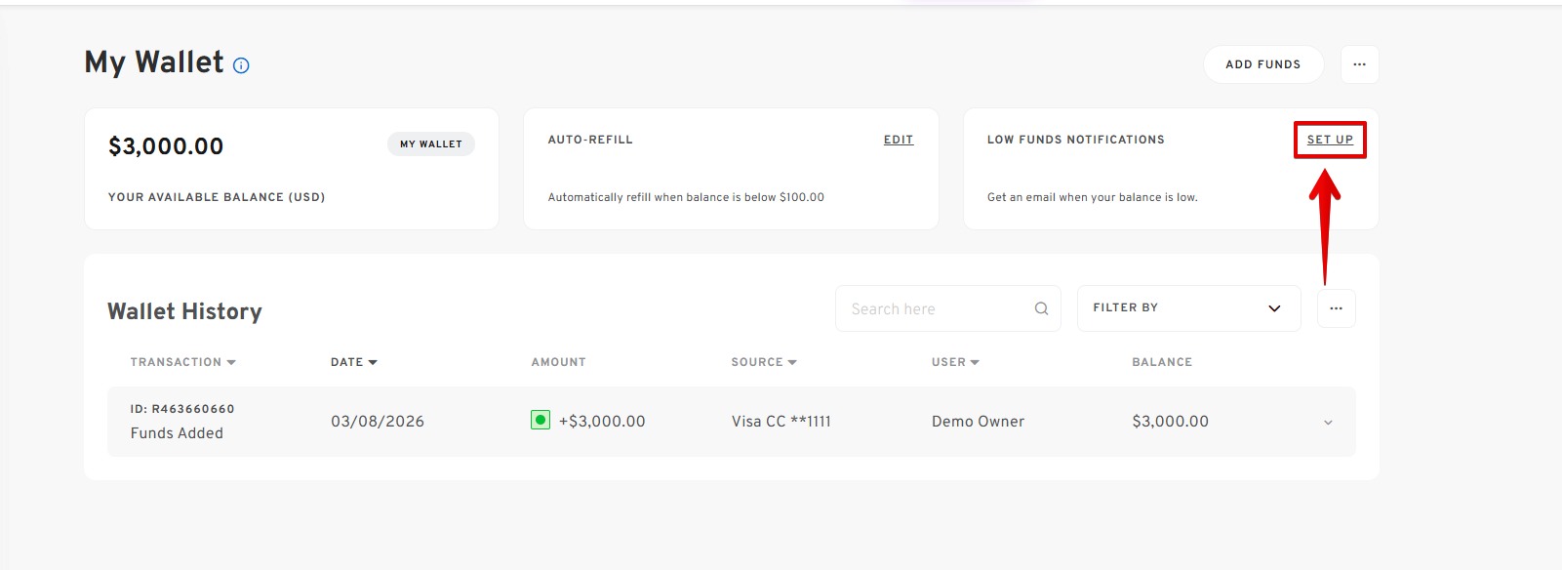
Task: Sort by the Date column
Action: click(x=353, y=362)
